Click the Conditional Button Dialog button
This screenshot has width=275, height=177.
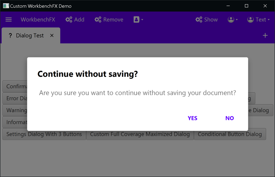230,134
